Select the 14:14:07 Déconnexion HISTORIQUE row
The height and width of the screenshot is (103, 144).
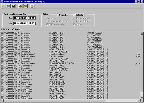pyautogui.click(x=71, y=75)
